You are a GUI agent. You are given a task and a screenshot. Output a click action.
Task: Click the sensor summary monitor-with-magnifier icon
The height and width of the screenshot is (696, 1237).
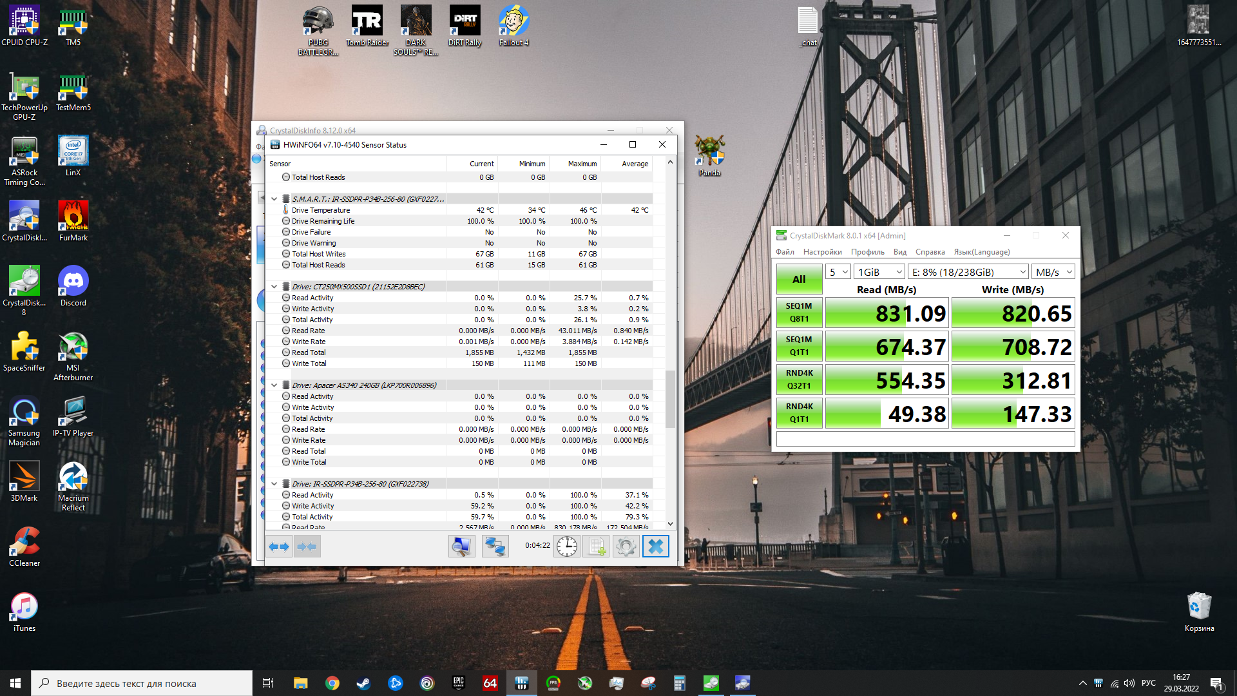[x=461, y=546]
